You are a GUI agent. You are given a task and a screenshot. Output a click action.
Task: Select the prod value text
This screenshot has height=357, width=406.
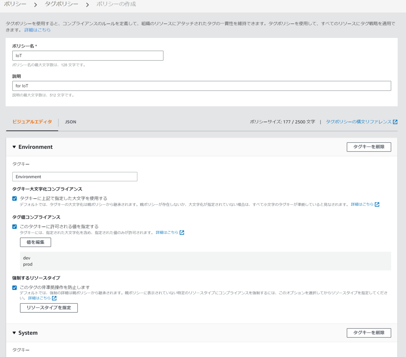click(28, 264)
